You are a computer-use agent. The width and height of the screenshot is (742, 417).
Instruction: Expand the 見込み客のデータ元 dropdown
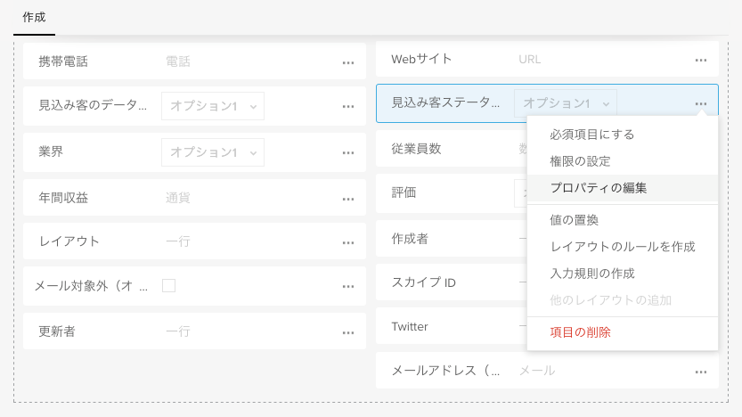pyautogui.click(x=212, y=106)
